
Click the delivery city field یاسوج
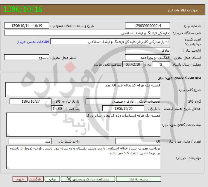pos(27,57)
